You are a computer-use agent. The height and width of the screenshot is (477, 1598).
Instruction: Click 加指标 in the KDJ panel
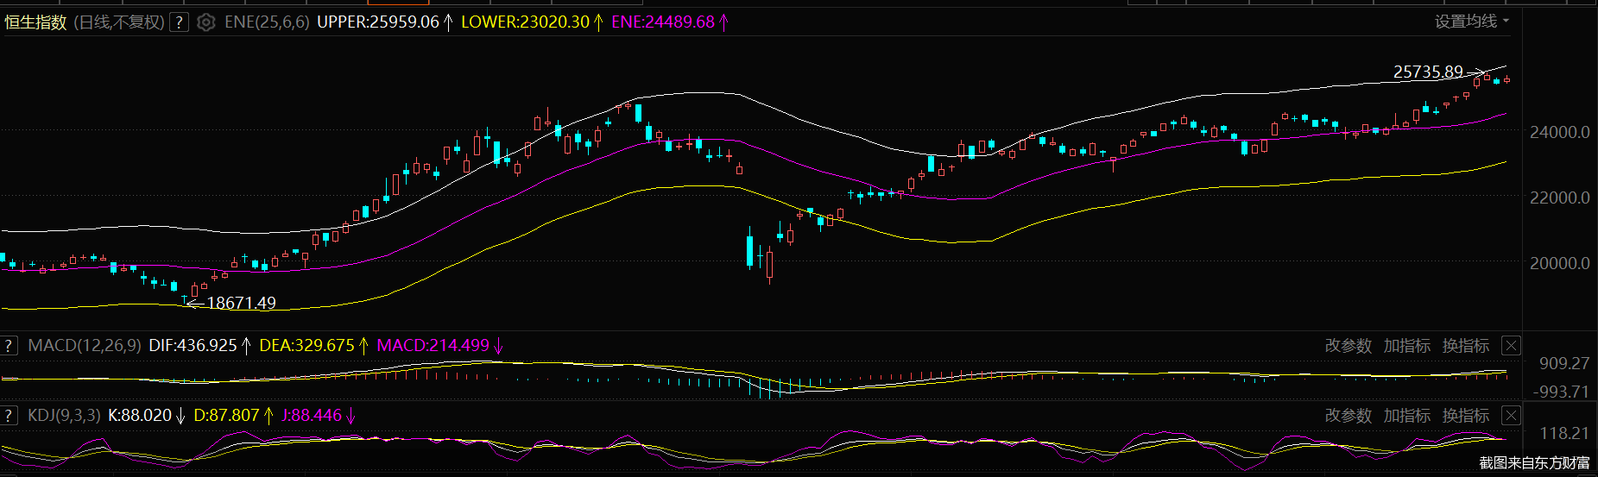[1406, 416]
